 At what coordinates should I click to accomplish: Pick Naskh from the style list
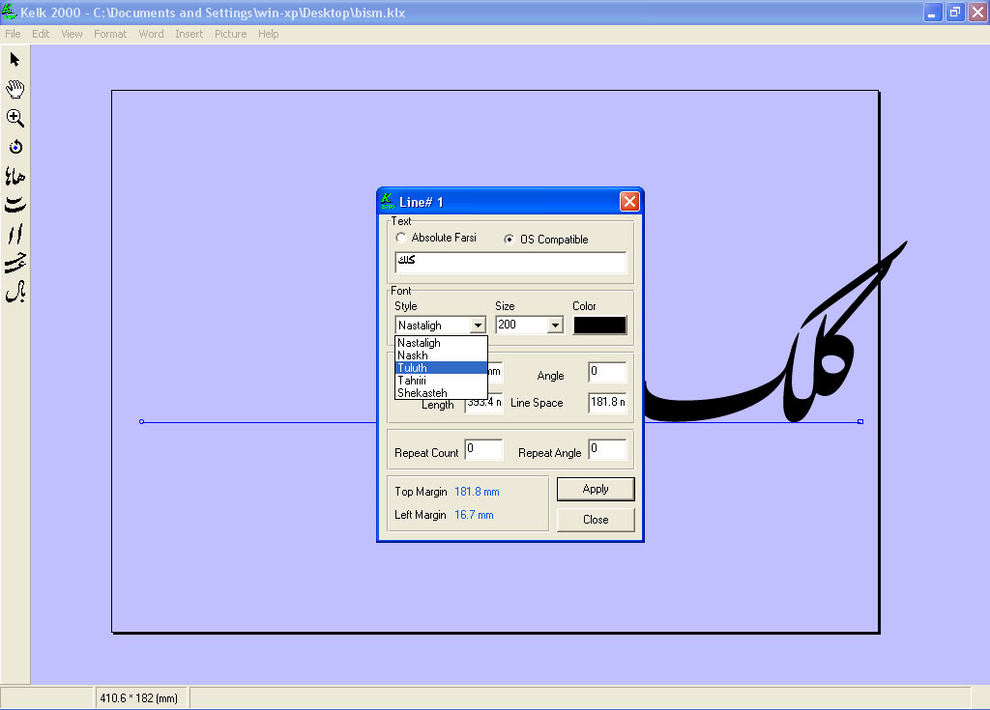pos(441,355)
